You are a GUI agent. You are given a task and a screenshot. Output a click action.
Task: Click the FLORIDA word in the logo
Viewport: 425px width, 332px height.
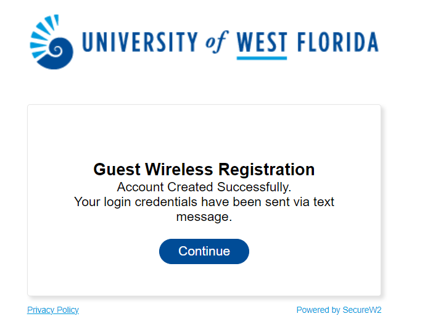pyautogui.click(x=338, y=42)
